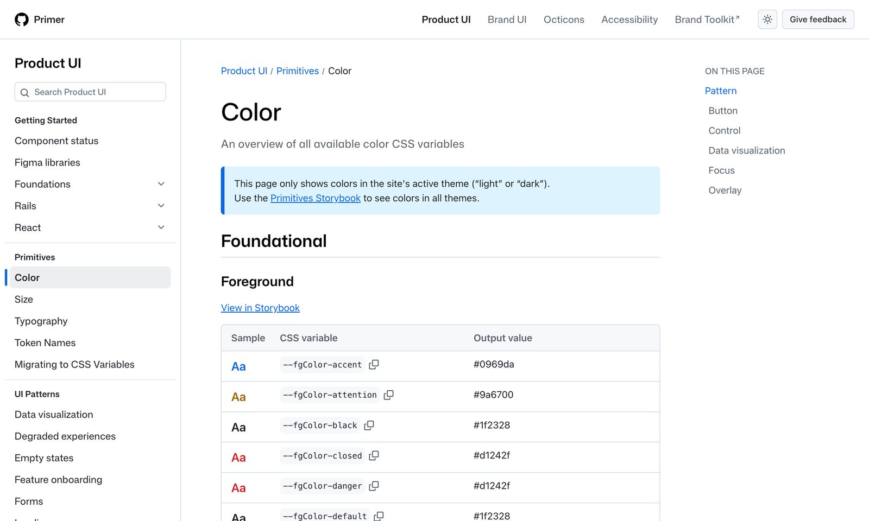Open Degraded experiences page
This screenshot has height=521, width=869.
coord(65,436)
